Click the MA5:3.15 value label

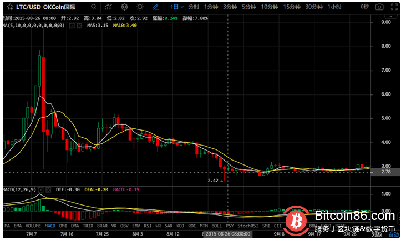point(98,26)
